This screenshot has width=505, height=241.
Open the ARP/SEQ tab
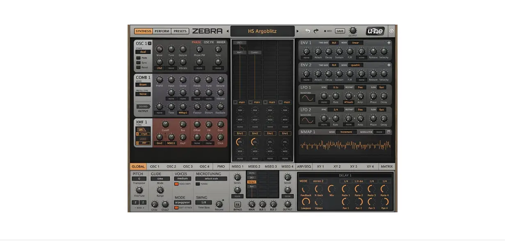coord(304,166)
